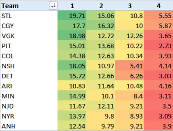Screen dimensions: 173x131
Task: Click the cell showing 15.01
Action: pyautogui.click(x=72, y=45)
